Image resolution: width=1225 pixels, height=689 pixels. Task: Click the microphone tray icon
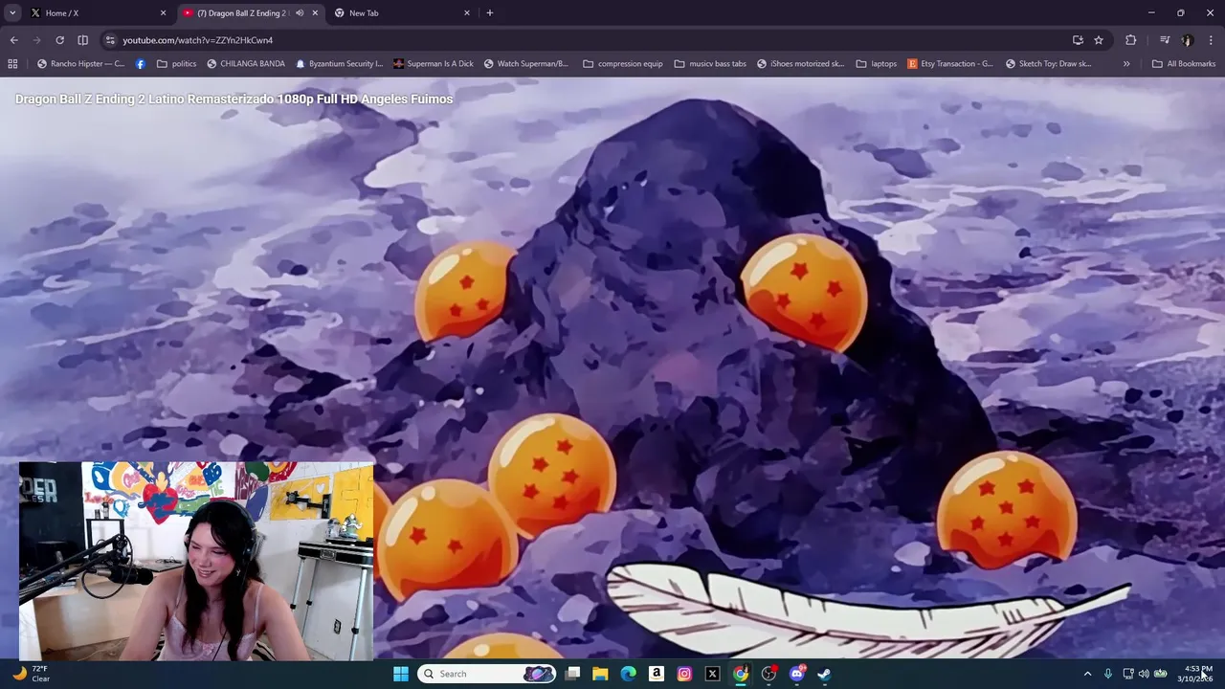pyautogui.click(x=1108, y=674)
